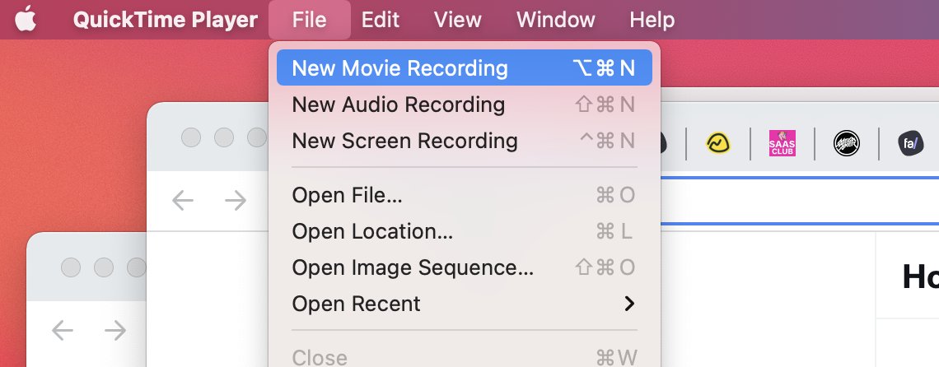939x367 pixels.
Task: Open the Window menu
Action: pyautogui.click(x=555, y=19)
